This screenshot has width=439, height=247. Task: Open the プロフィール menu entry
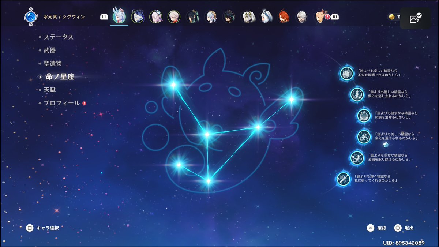[x=61, y=103]
